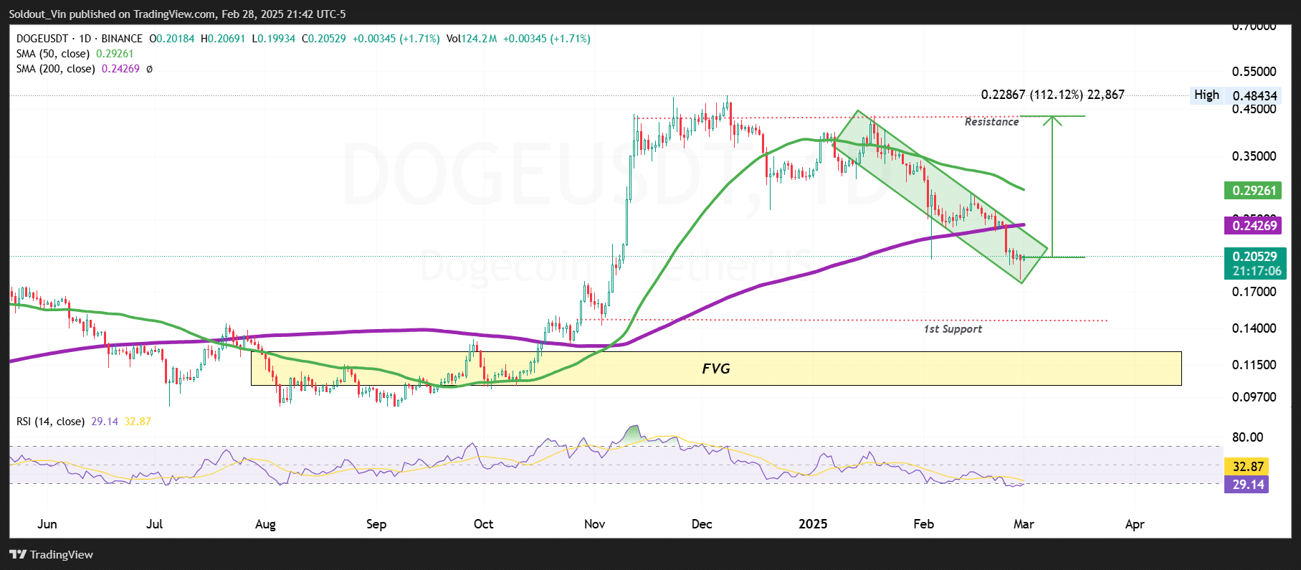Click the DOGEUSDT · 1D · BINANCE symbol title
Image resolution: width=1301 pixels, height=570 pixels.
pos(80,39)
